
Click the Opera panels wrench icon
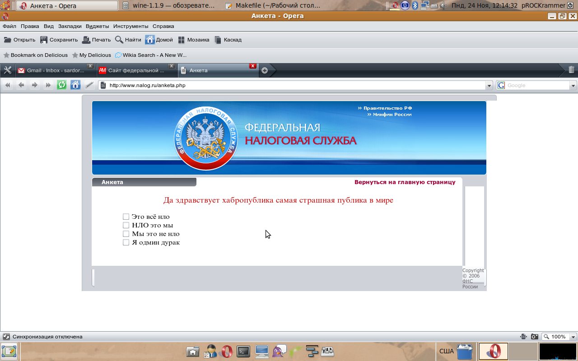[7, 70]
